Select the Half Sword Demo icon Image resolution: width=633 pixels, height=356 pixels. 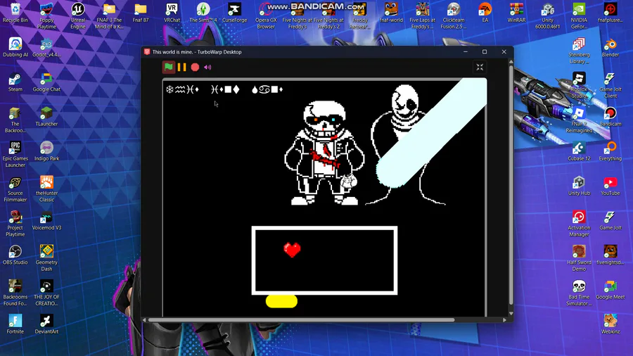coord(579,258)
